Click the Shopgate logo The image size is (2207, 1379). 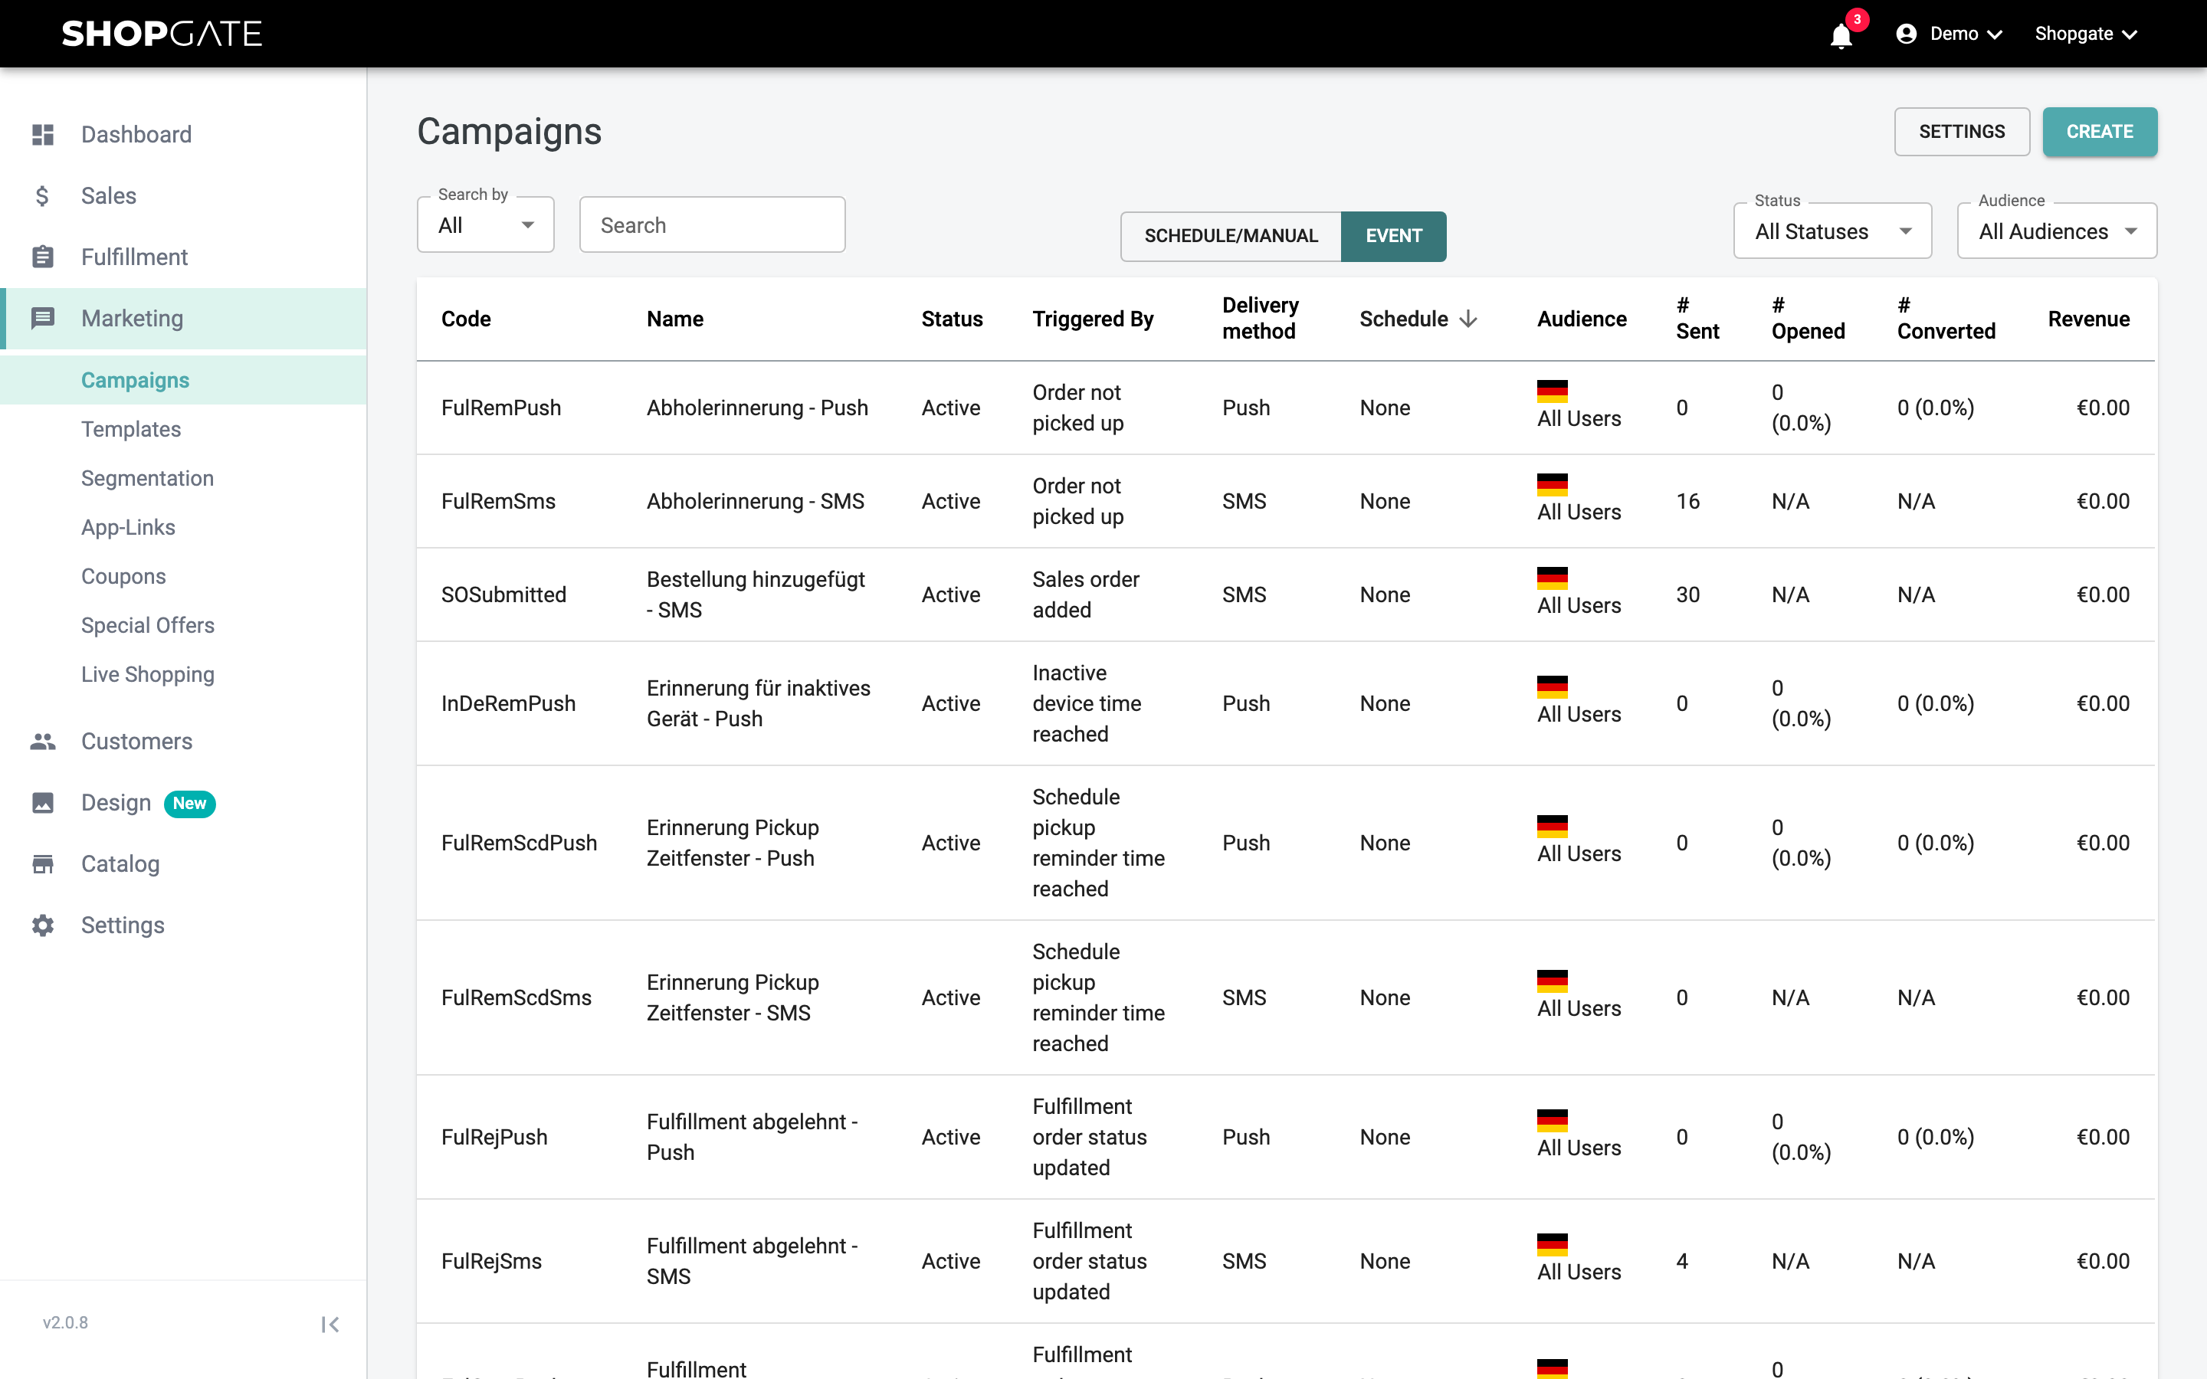click(x=162, y=34)
